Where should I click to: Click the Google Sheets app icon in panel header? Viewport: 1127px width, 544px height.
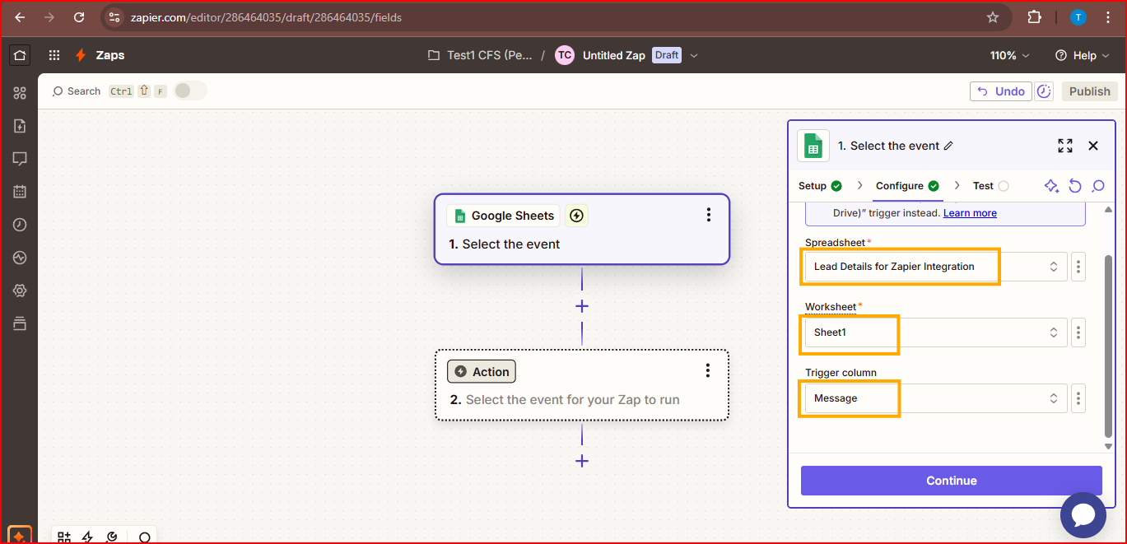tap(813, 146)
